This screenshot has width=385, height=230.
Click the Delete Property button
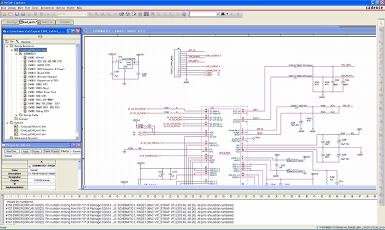pos(51,151)
